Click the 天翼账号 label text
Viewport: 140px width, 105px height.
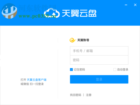pos(83,40)
